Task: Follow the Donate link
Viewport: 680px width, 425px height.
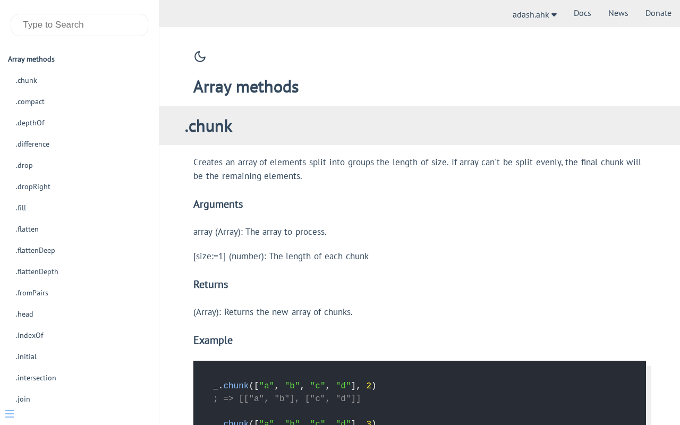Action: coord(658,13)
